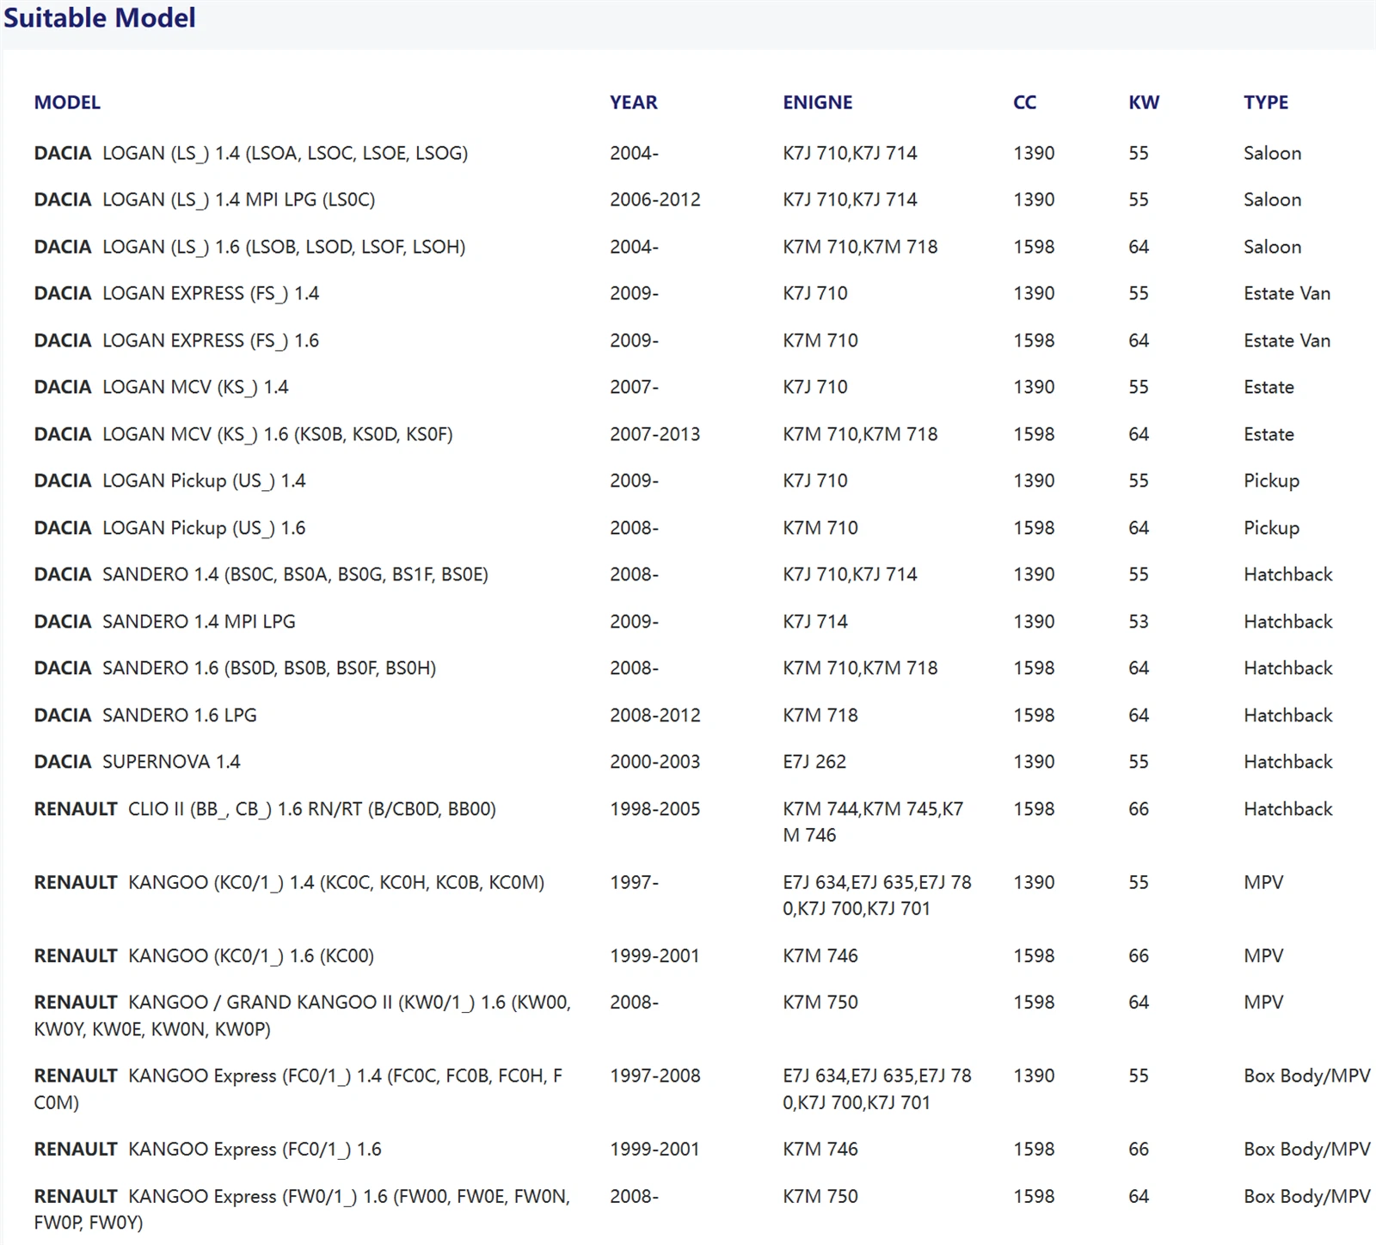1376x1245 pixels.
Task: Click engine 'K7J 714' of SANDERO MPI LPG
Action: (815, 622)
